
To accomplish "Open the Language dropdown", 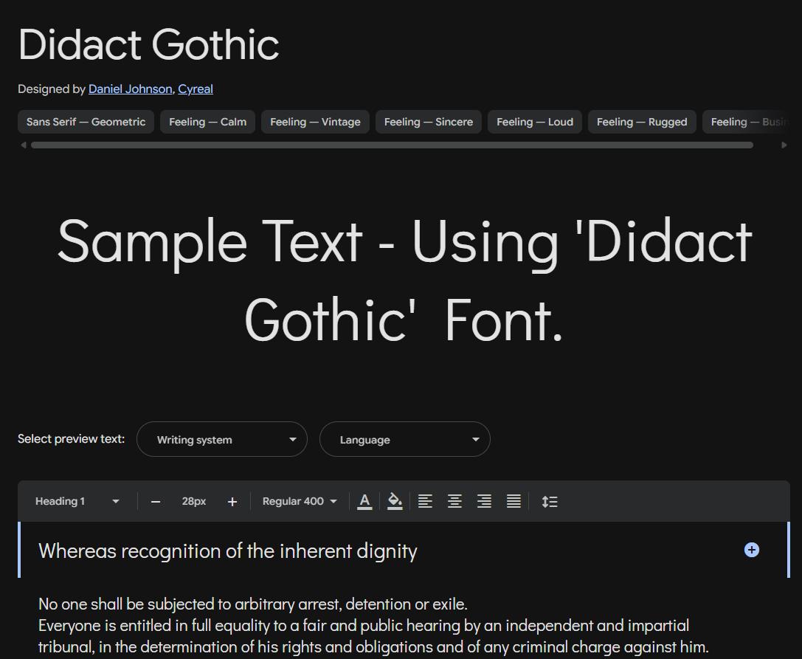I will 404,439.
